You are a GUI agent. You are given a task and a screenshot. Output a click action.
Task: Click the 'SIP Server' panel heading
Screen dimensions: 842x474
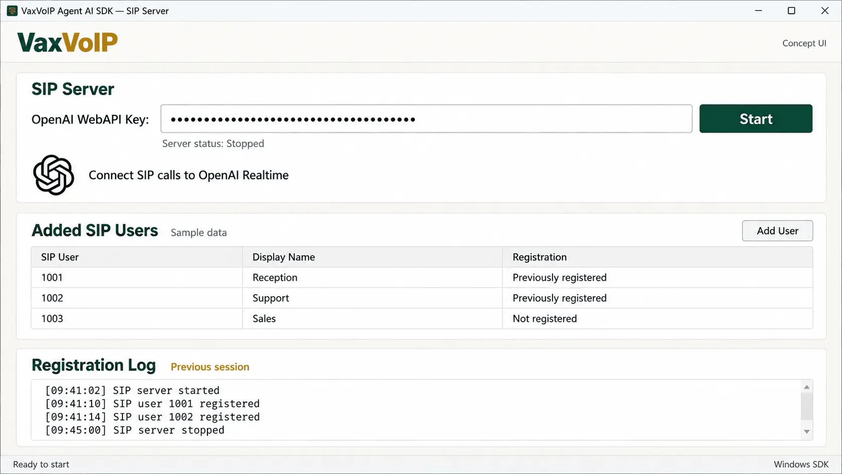click(73, 89)
